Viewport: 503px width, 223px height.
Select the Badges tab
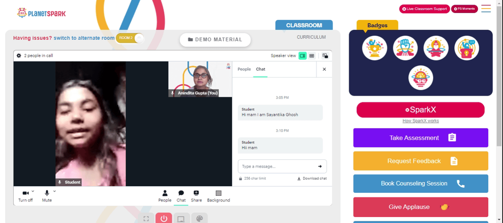[377, 25]
